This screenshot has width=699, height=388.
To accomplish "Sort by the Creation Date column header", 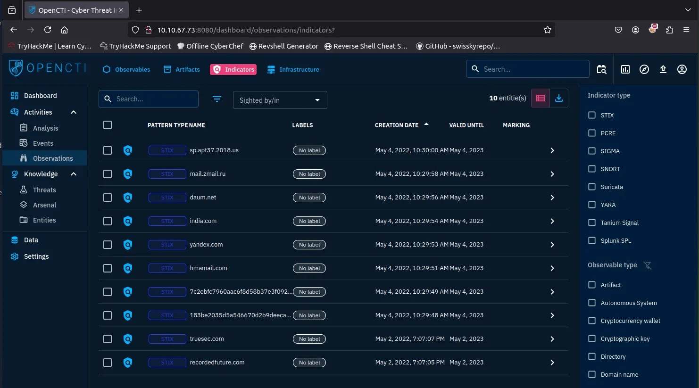I will point(397,125).
